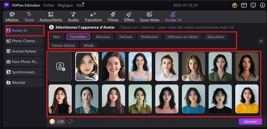Viewport: 267px width, 129px height.
Task: Select the avatar in teal green top
Action: coord(87,99)
